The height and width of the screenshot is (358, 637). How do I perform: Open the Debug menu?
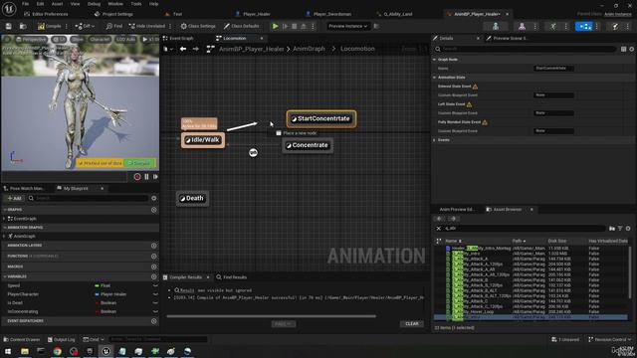(94, 4)
